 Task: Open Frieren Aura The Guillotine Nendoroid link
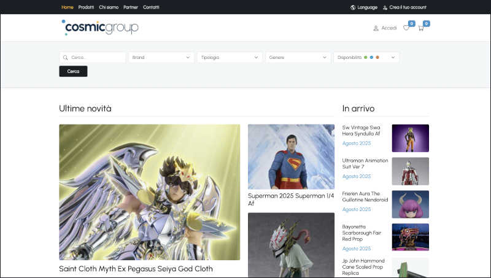tap(365, 196)
